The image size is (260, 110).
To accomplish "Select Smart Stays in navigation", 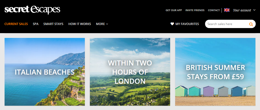I will 53,24.
